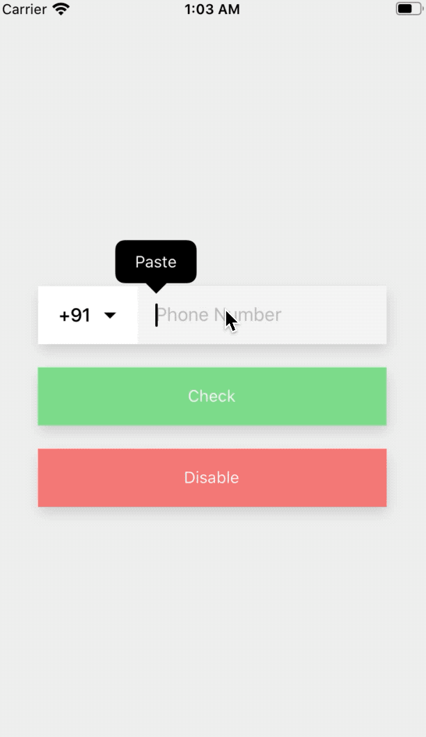Tap the green Check bar to validate
The width and height of the screenshot is (426, 737).
click(212, 396)
